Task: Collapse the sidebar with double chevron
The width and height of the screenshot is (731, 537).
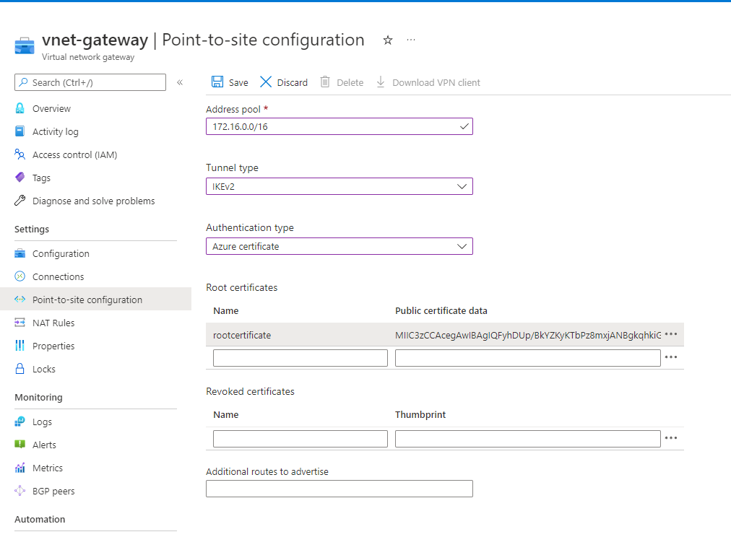Action: coord(180,82)
